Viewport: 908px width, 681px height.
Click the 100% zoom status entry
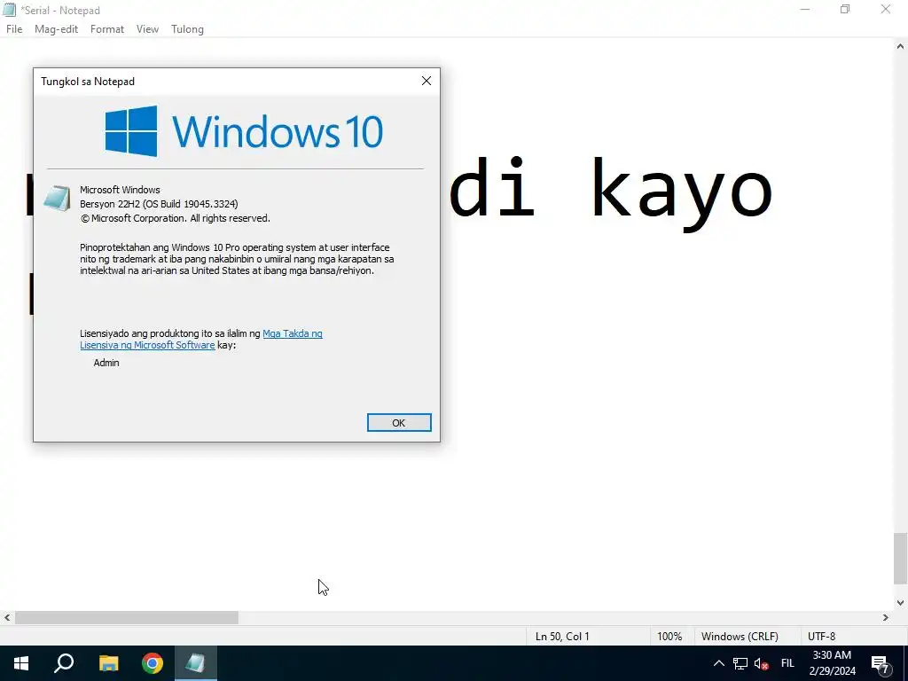669,637
